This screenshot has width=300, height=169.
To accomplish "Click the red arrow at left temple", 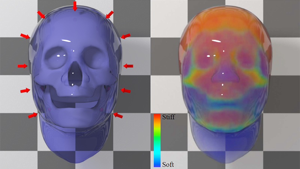I will (x=25, y=36).
